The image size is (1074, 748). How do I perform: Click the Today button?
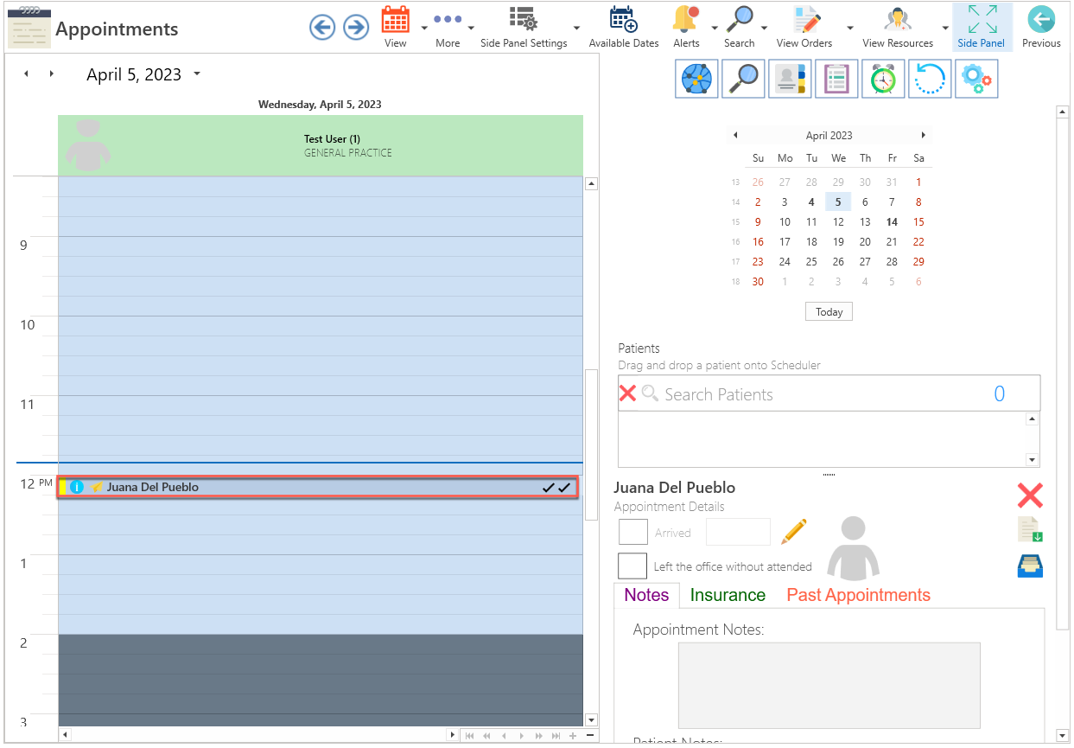(829, 311)
